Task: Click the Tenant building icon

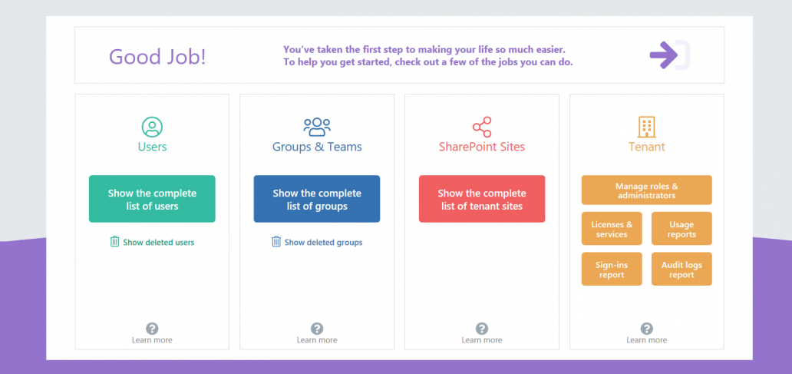Action: tap(646, 127)
